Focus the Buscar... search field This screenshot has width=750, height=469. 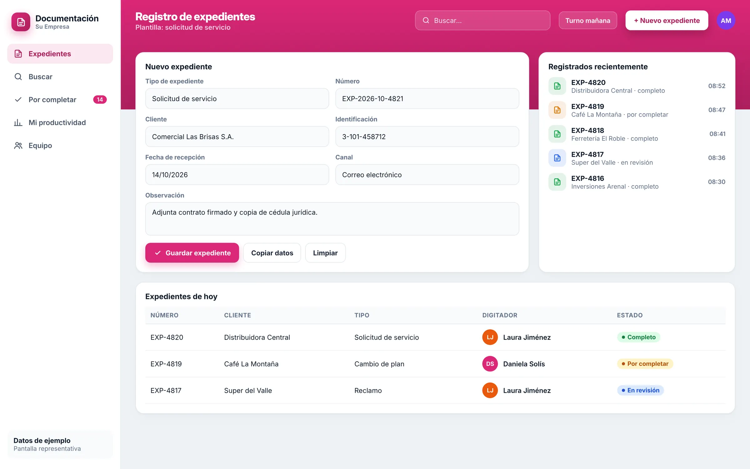[482, 20]
